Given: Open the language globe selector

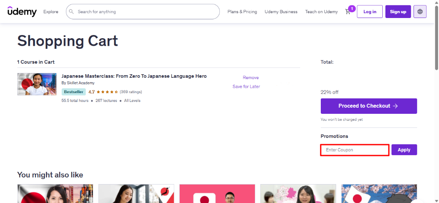Looking at the screenshot, I should (420, 11).
